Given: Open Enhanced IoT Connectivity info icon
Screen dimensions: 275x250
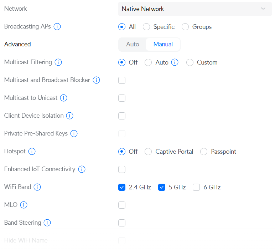Looking at the screenshot, I should click(82, 169).
